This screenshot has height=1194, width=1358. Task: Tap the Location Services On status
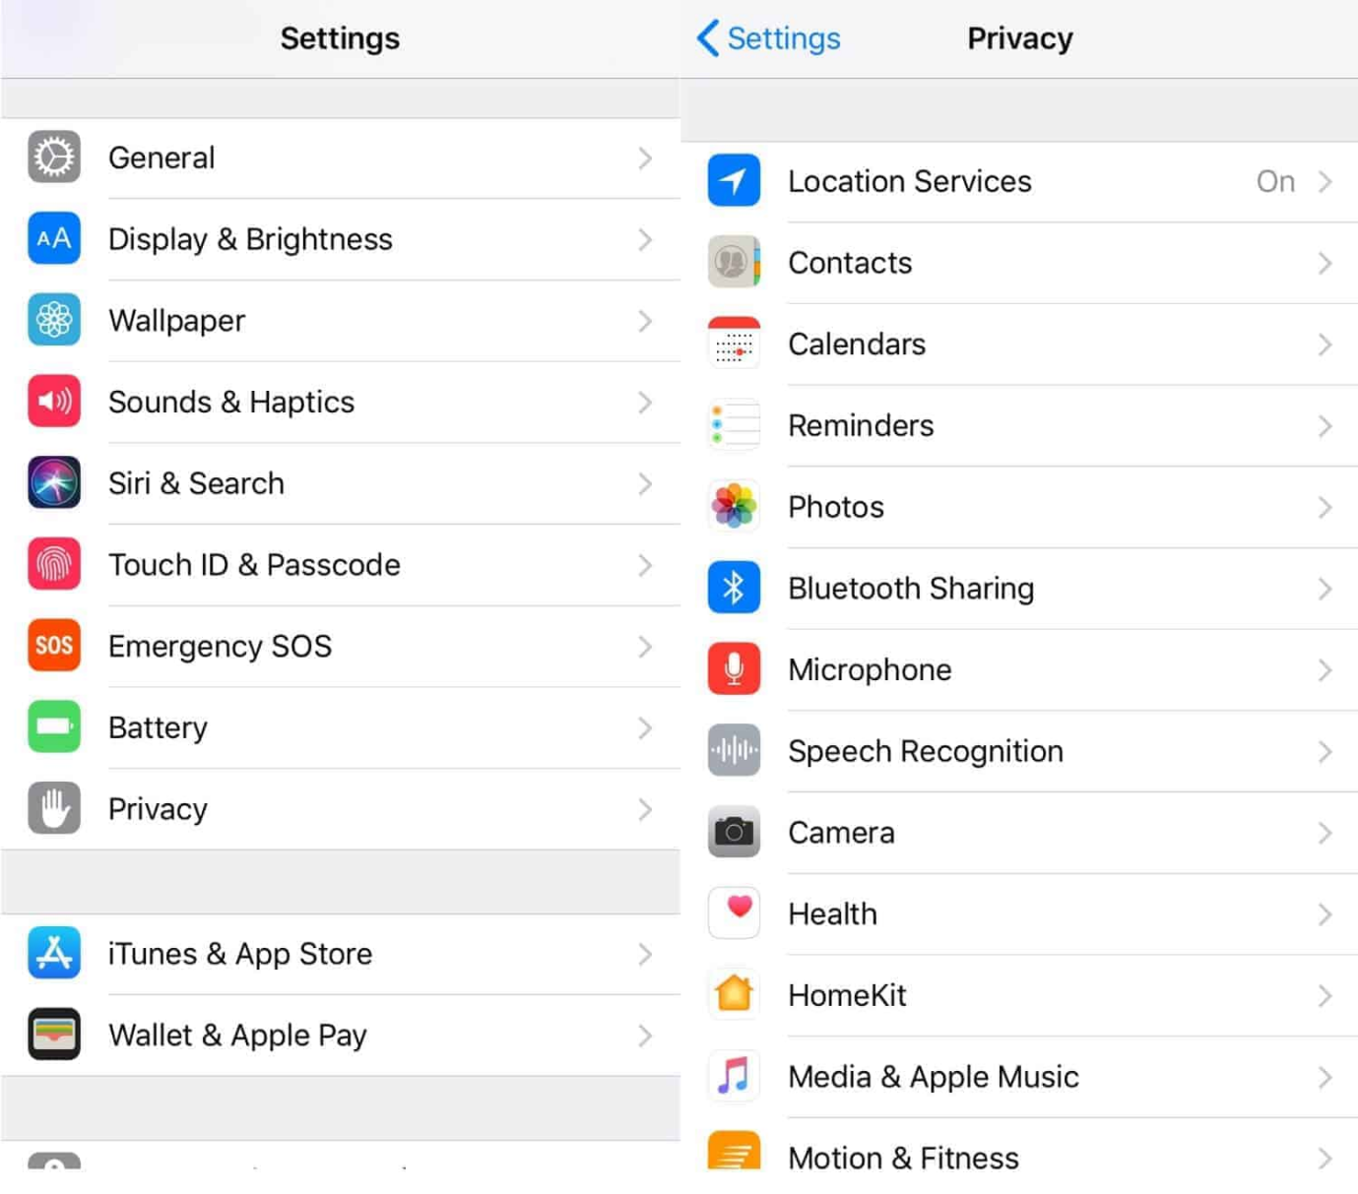click(x=1274, y=181)
